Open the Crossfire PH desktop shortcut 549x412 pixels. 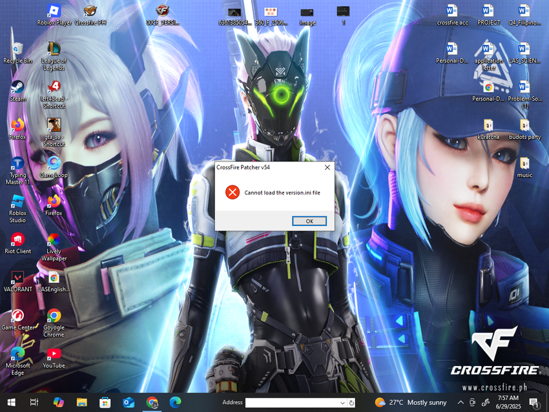pyautogui.click(x=90, y=15)
